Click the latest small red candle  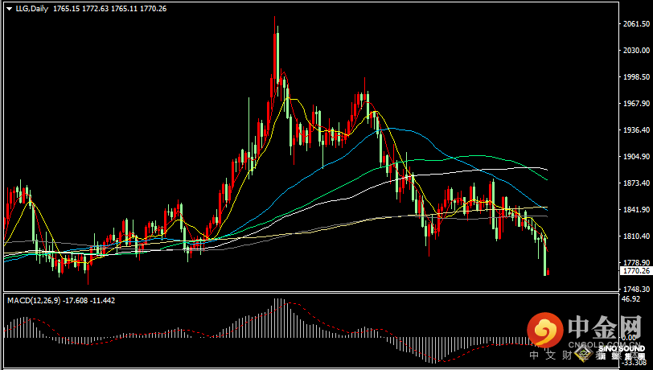click(x=548, y=273)
